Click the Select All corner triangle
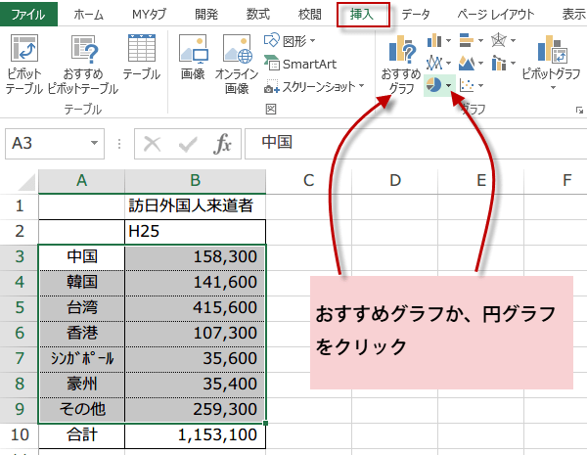The width and height of the screenshot is (587, 455). 25,182
